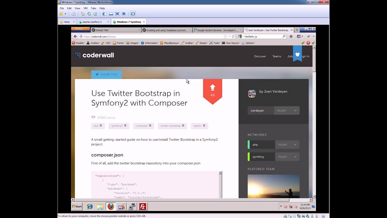Open the Firefox orange menu dropdown
This screenshot has height=218, width=387.
(80, 29)
